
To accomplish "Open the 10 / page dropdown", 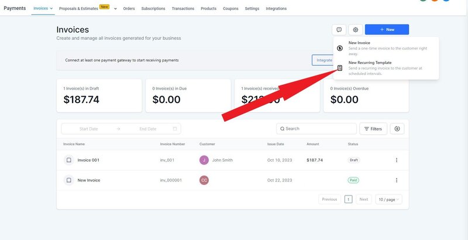I will click(x=388, y=200).
